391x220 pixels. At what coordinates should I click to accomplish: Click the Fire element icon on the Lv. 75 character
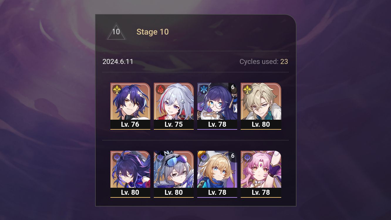tap(161, 89)
